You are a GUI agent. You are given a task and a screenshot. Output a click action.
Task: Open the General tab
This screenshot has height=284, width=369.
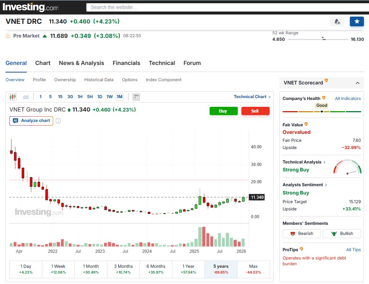(16, 63)
